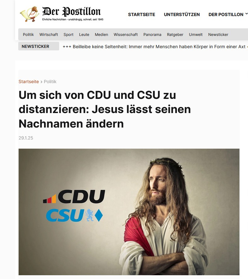This screenshot has height=279, width=248.
Task: Open the CDU CSU Jesus article image
Action: pos(129,212)
